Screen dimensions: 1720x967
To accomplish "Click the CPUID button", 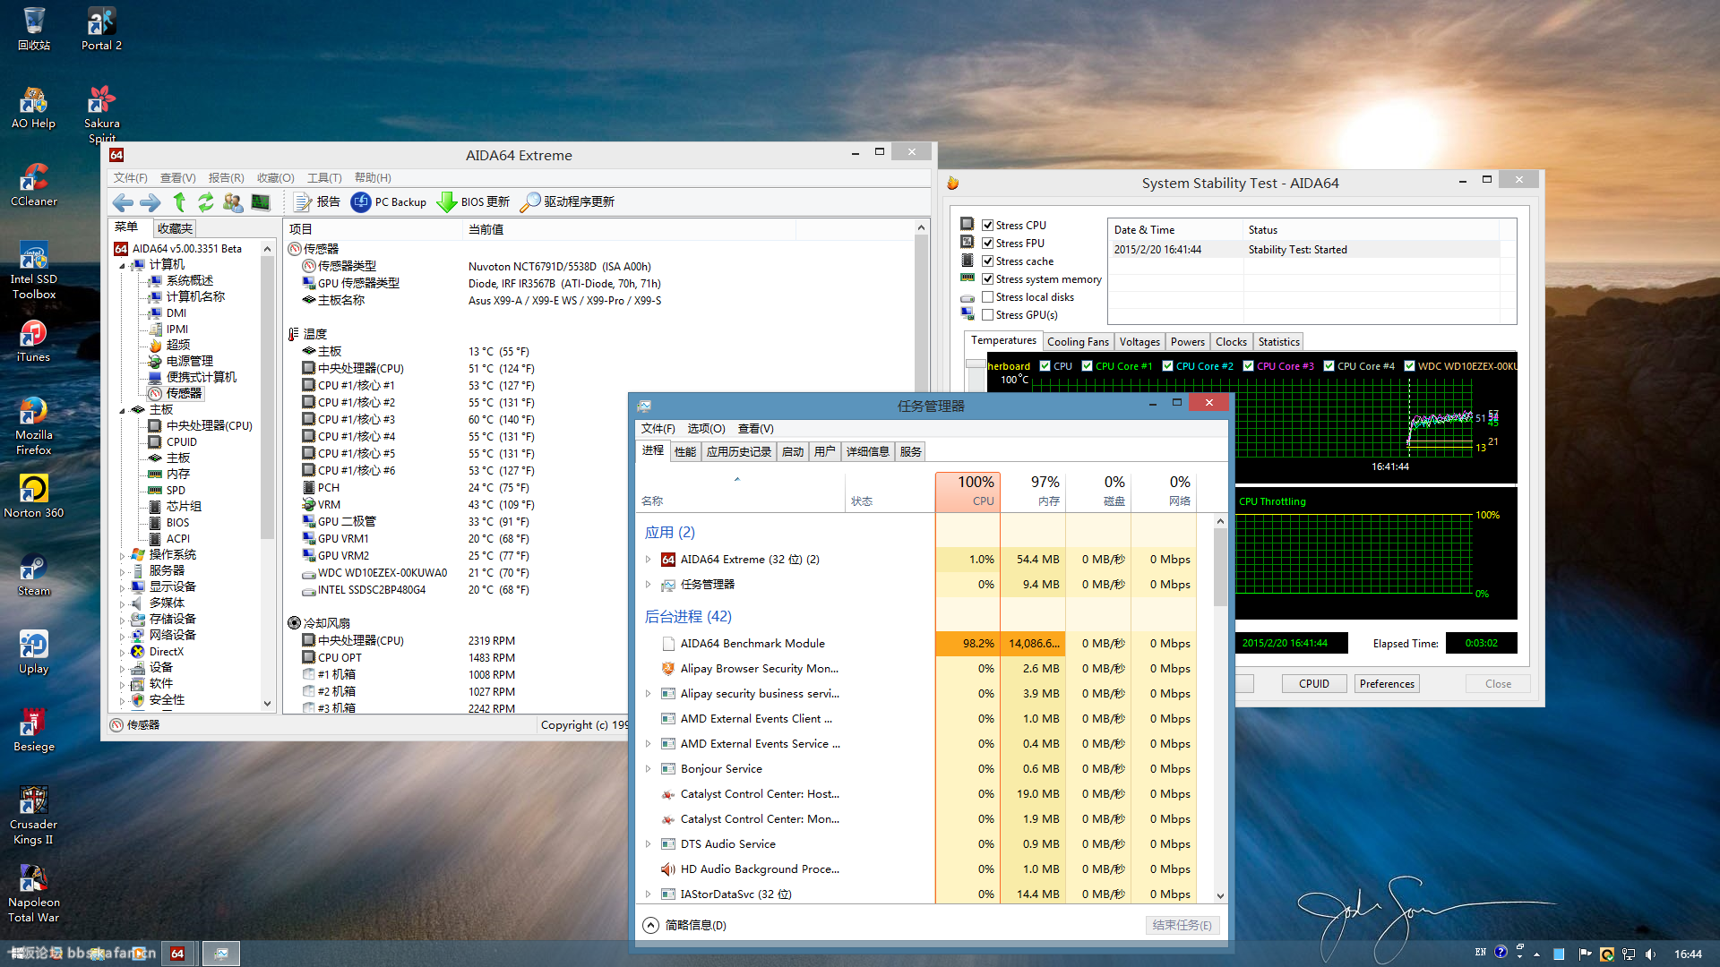I will tap(1314, 684).
